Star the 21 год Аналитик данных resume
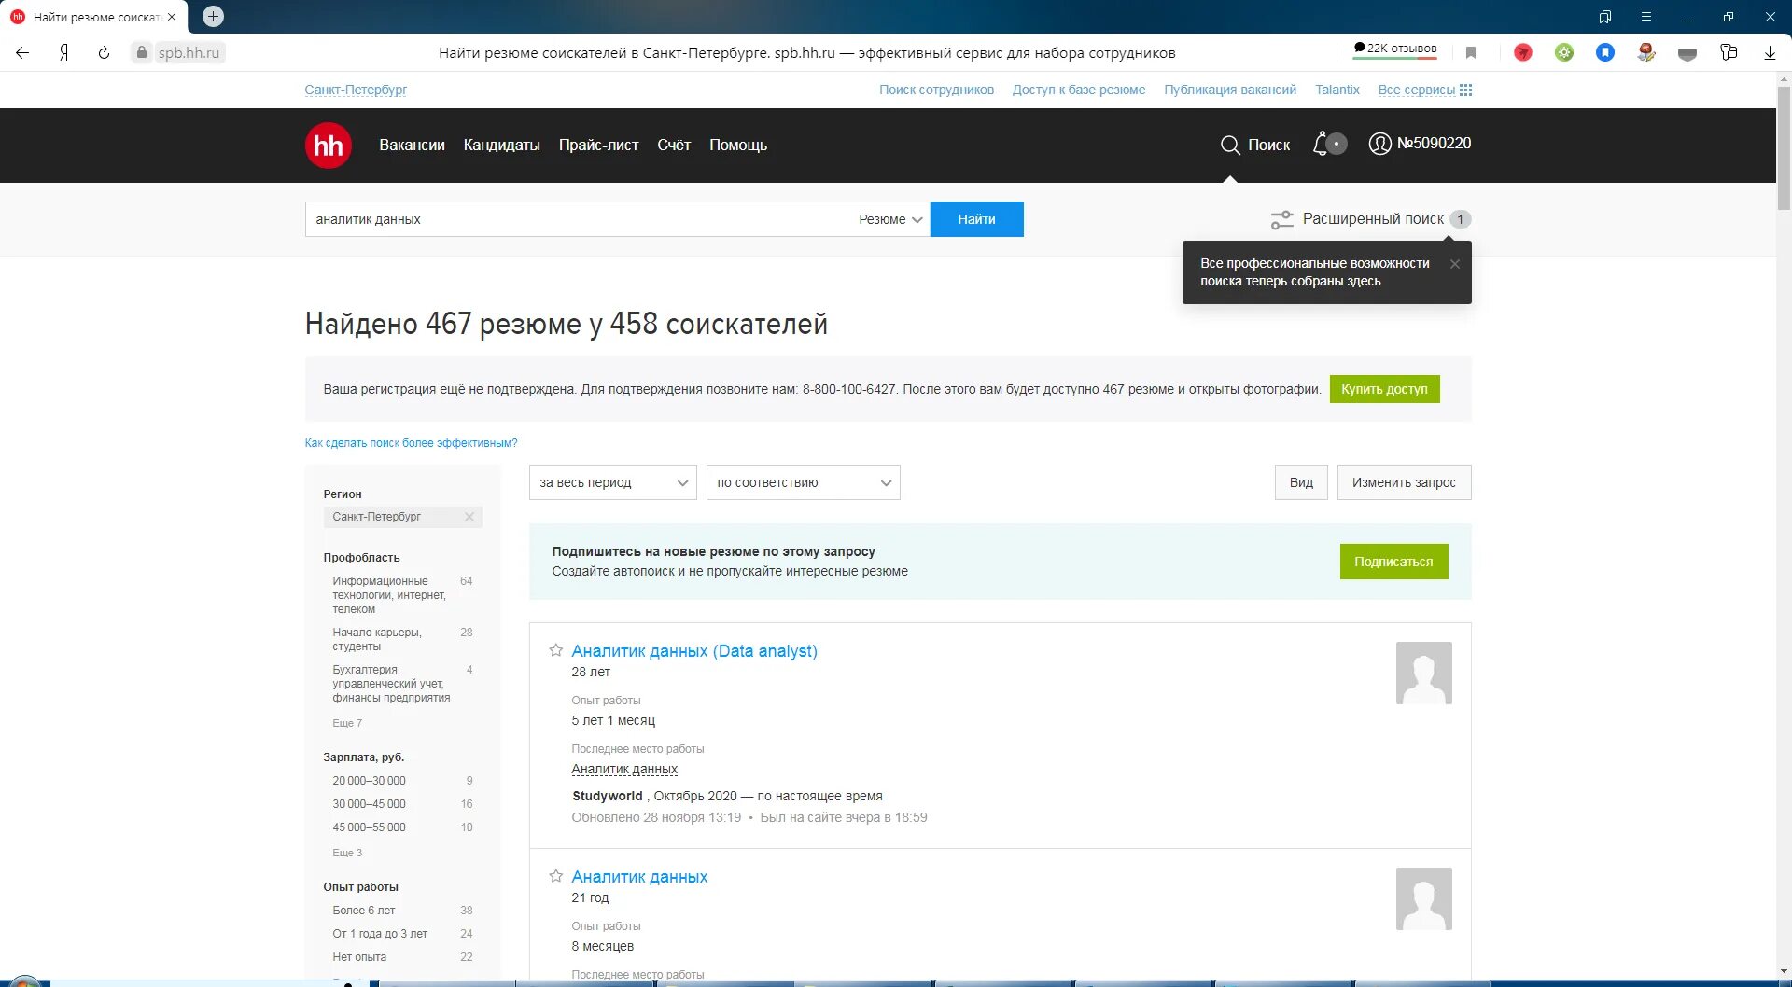This screenshot has width=1792, height=987. pos(555,876)
